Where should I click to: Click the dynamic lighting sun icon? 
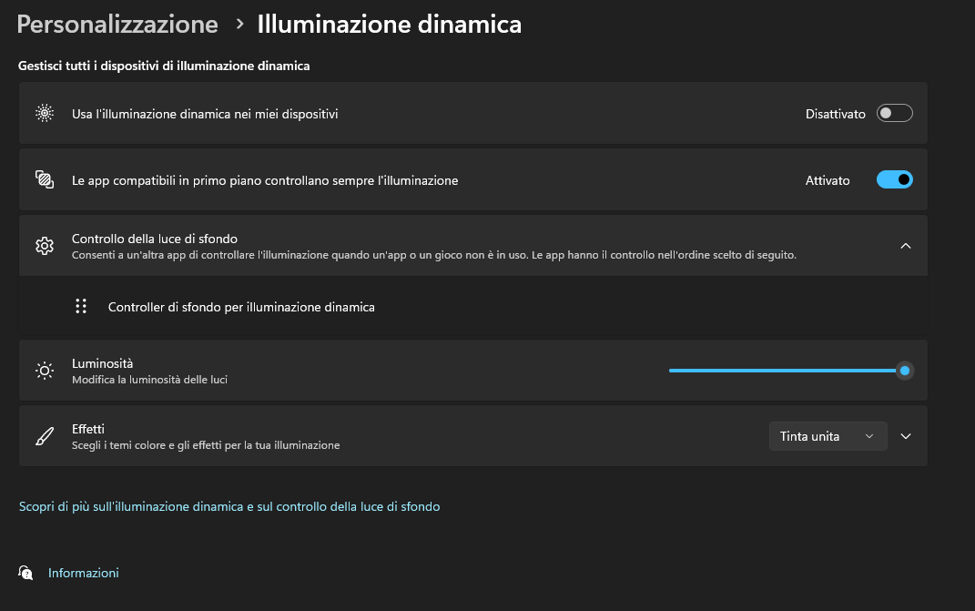(x=45, y=114)
